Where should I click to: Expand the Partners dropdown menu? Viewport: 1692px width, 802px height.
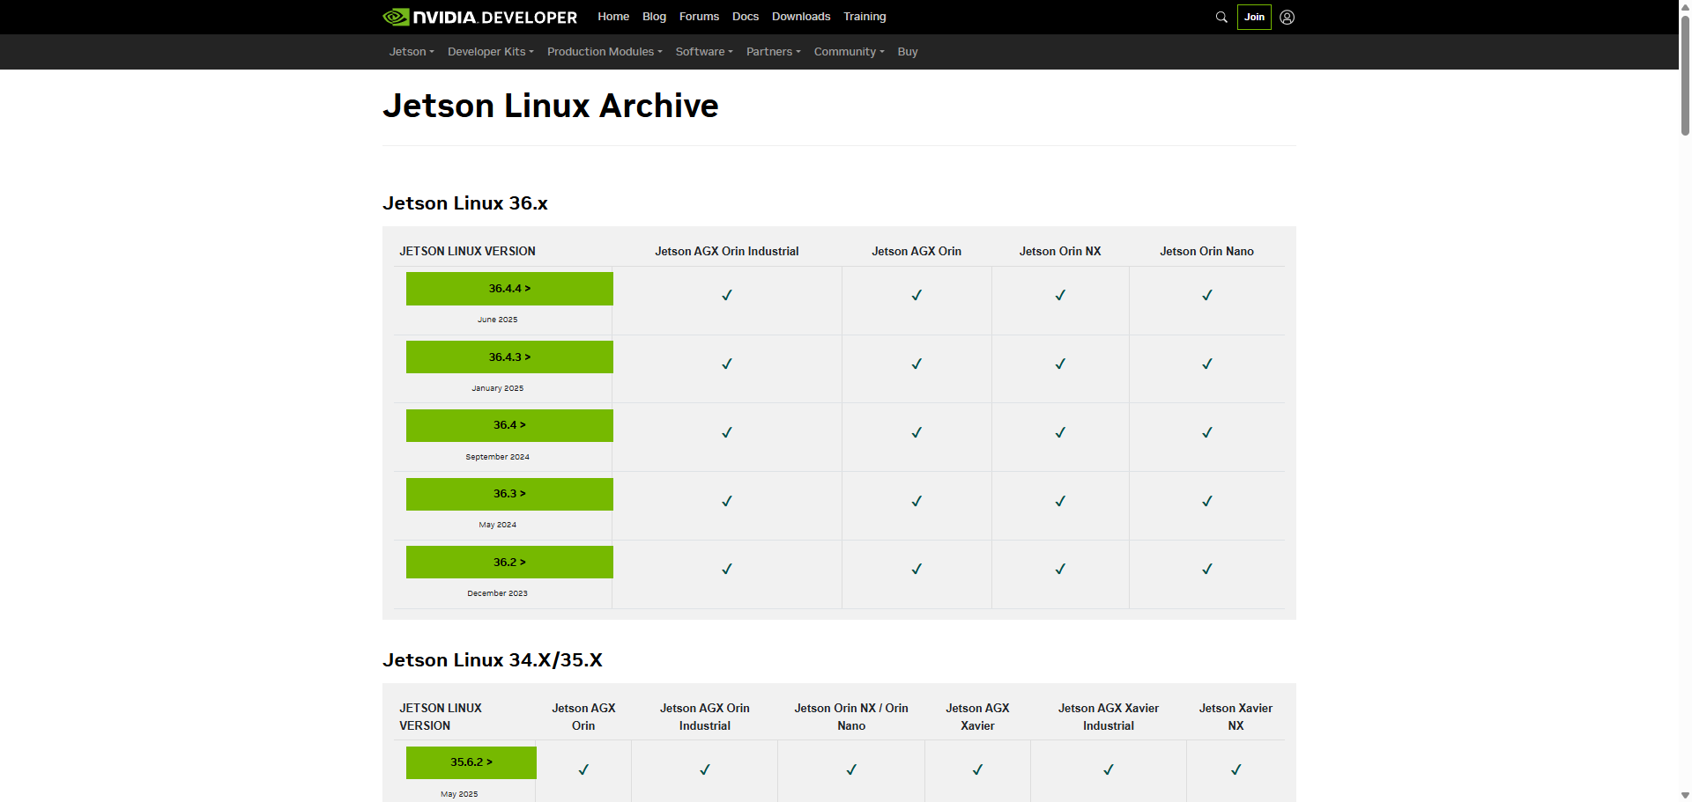coord(774,52)
